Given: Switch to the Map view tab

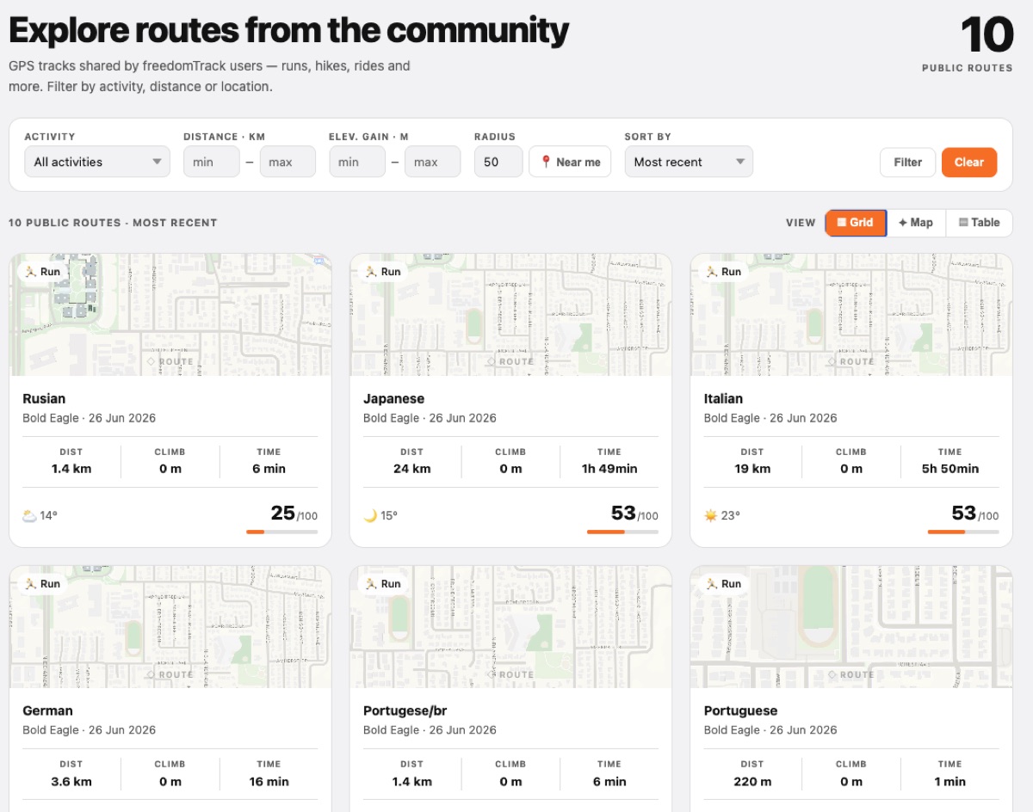Looking at the screenshot, I should (916, 222).
